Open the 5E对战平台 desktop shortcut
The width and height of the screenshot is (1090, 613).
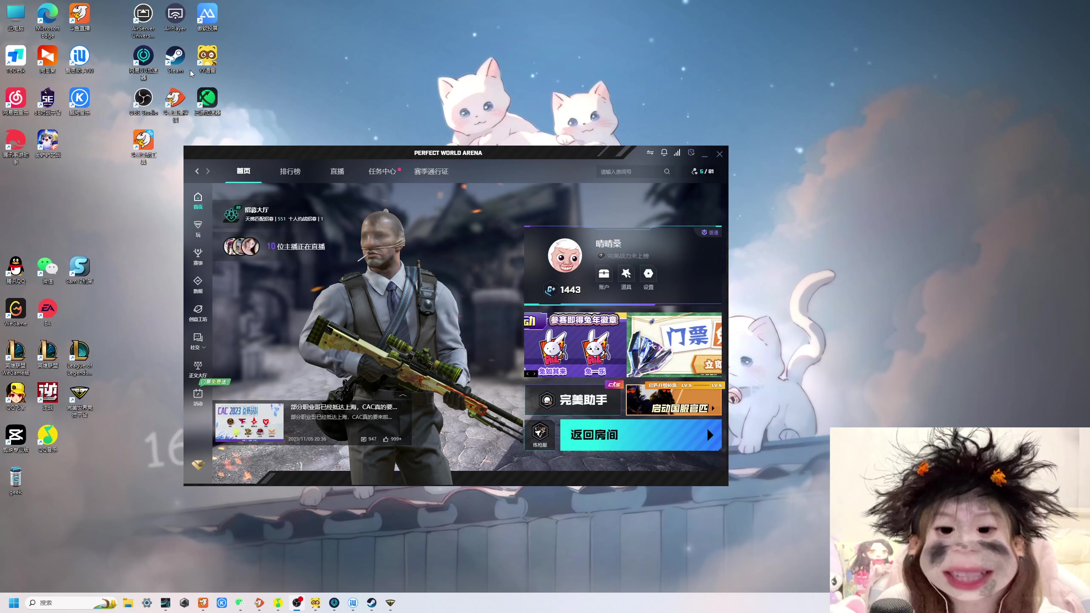pyautogui.click(x=47, y=102)
